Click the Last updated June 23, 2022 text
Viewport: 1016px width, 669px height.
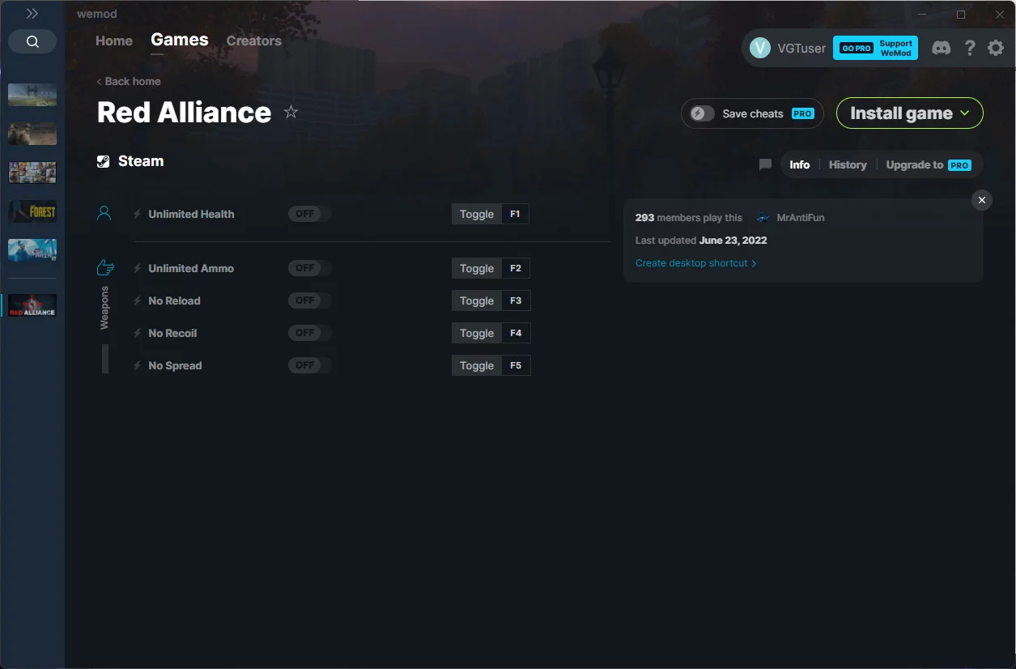click(x=701, y=241)
